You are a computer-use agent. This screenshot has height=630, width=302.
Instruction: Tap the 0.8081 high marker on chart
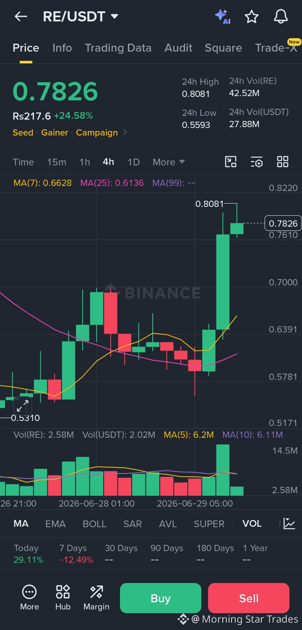pos(210,204)
